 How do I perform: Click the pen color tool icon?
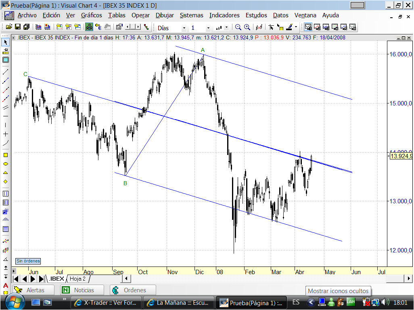289,27
